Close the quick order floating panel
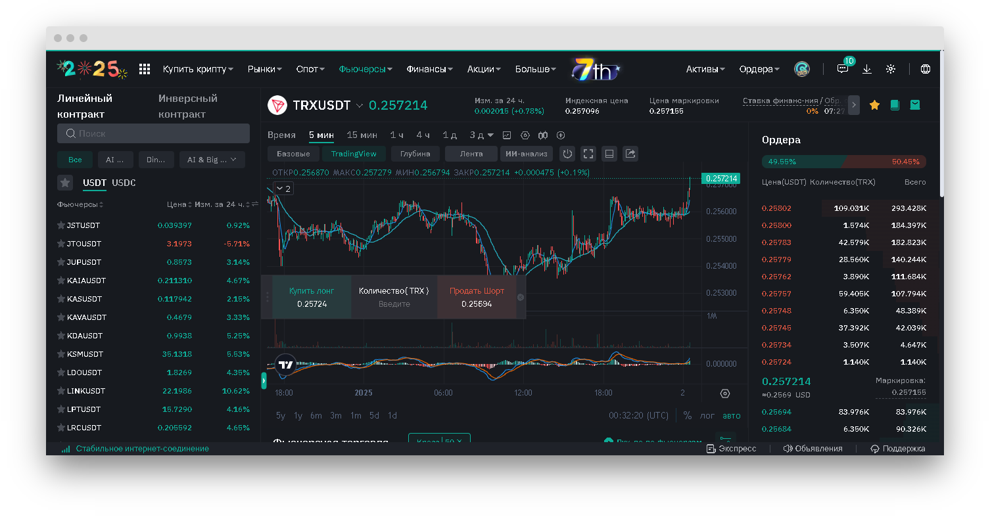 click(x=521, y=297)
